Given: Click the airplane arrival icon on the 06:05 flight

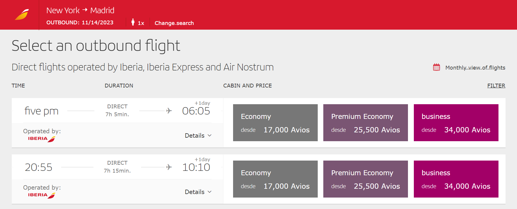Looking at the screenshot, I should [x=168, y=111].
